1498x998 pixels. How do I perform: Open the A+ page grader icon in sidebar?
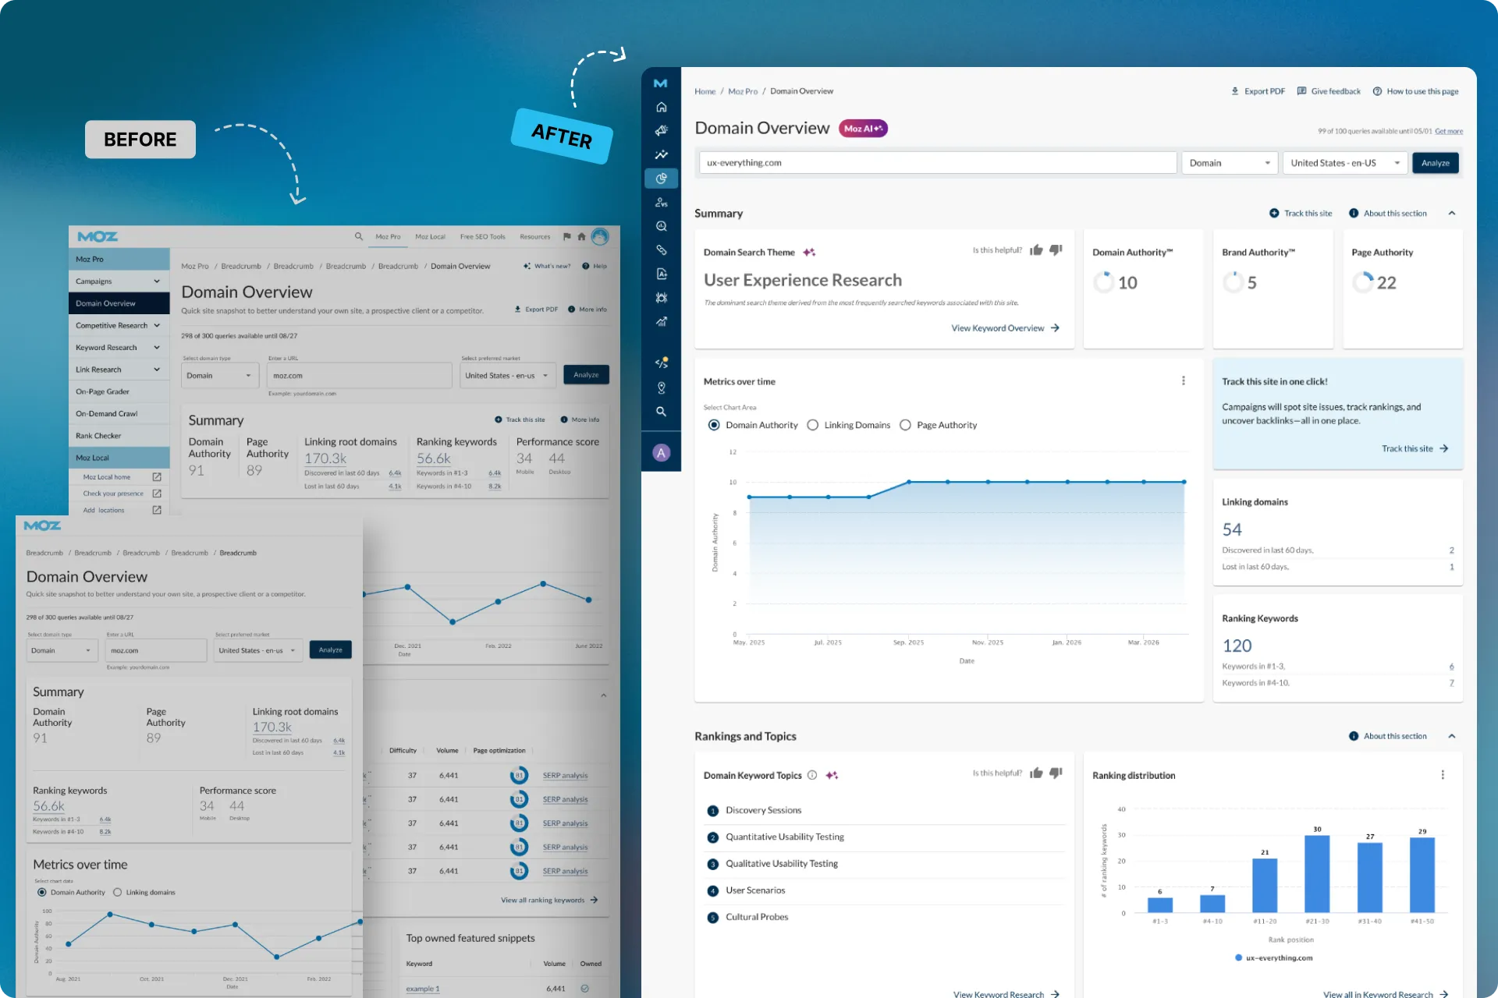(x=661, y=274)
